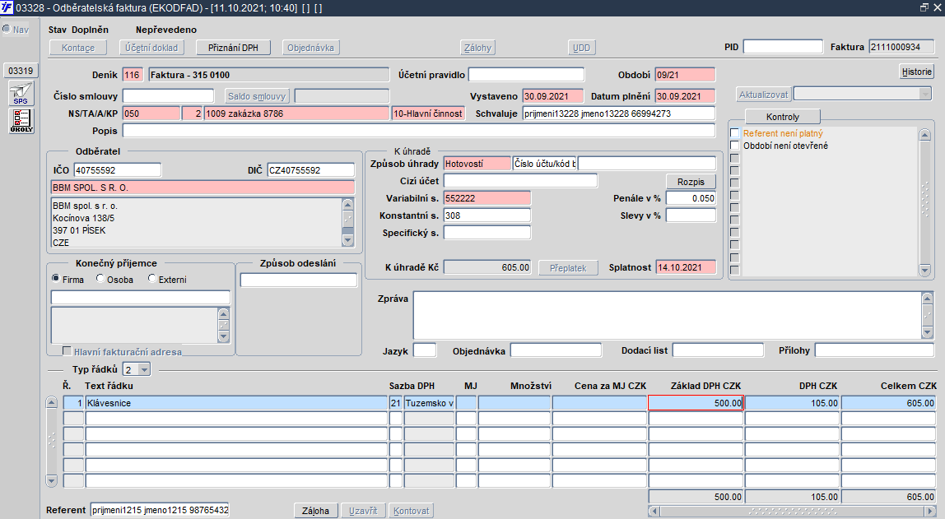Click the Vystaveno date field
The image size is (945, 519).
553,95
